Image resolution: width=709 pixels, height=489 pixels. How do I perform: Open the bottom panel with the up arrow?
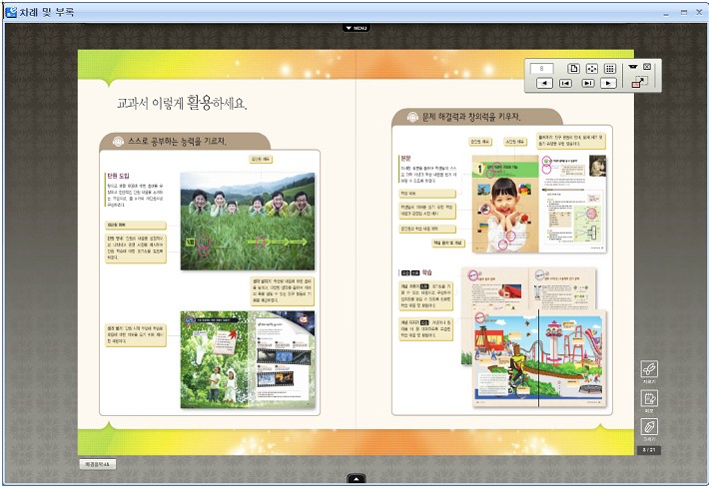click(x=356, y=479)
